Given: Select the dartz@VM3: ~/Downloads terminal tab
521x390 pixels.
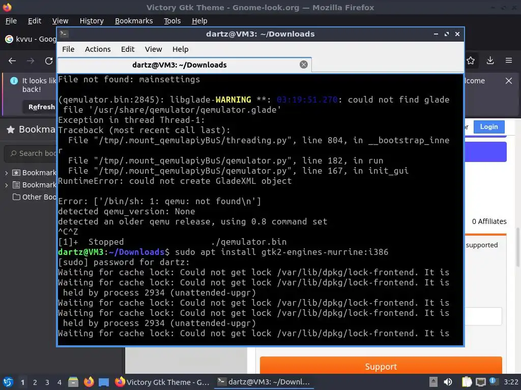Looking at the screenshot, I should [184, 64].
